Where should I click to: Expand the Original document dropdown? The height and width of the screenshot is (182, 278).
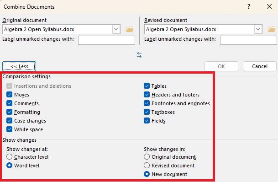click(116, 29)
